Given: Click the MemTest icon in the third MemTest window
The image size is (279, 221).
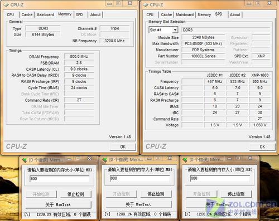Looking at the screenshot, I should (x=185, y=160).
